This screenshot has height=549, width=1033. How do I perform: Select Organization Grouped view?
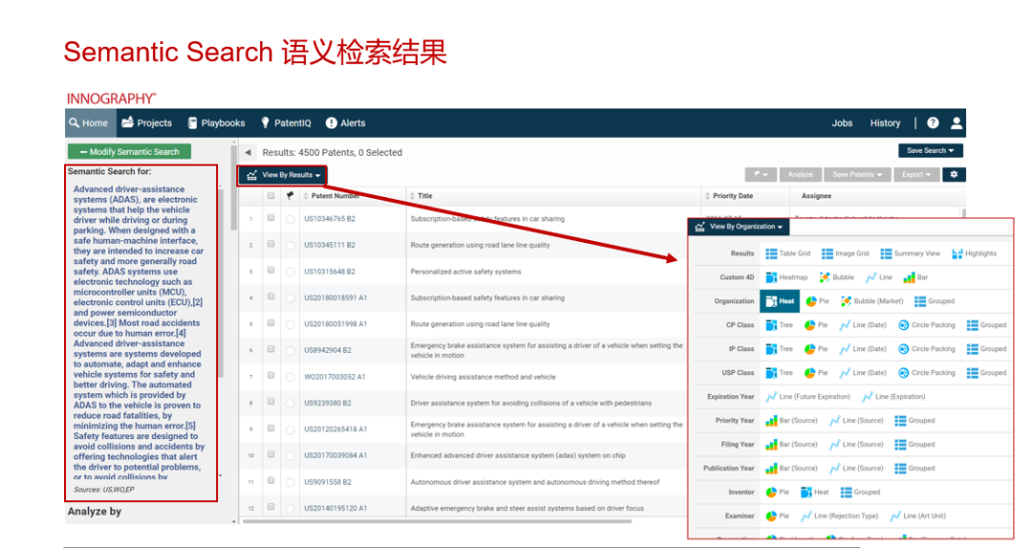pos(934,301)
